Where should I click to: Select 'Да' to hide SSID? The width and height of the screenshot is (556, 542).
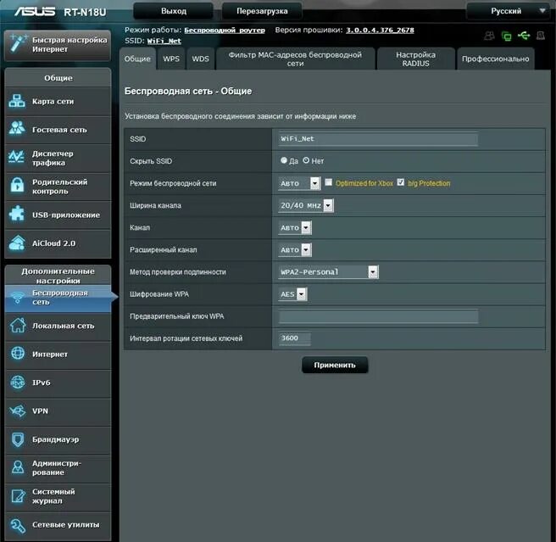pos(284,160)
